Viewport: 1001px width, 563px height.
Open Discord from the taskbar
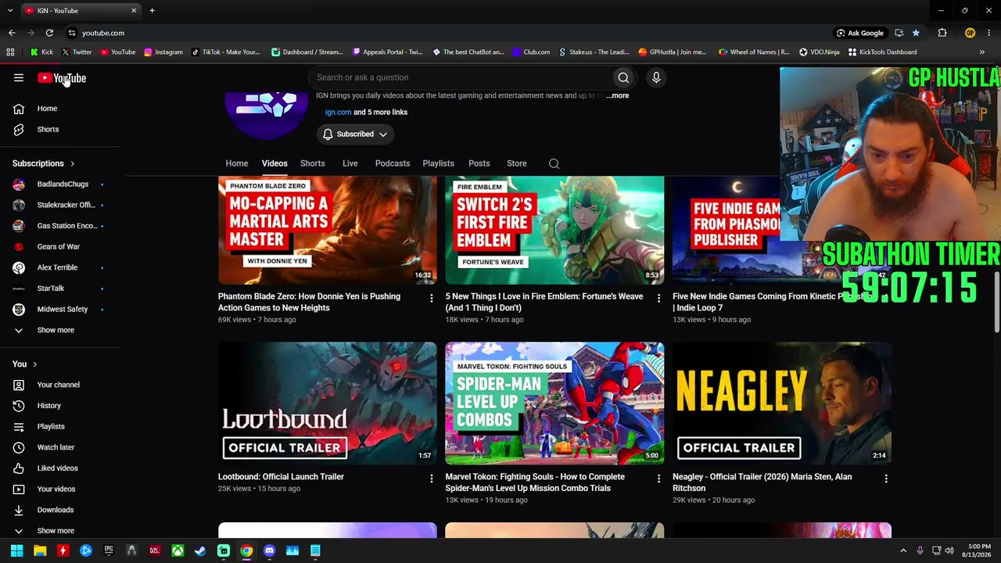(269, 550)
